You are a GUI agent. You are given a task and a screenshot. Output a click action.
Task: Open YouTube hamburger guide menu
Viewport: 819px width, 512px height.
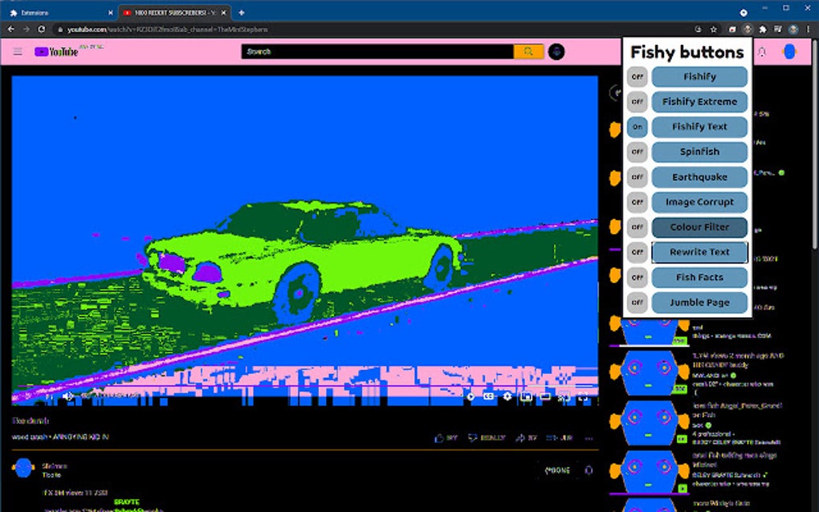point(18,51)
